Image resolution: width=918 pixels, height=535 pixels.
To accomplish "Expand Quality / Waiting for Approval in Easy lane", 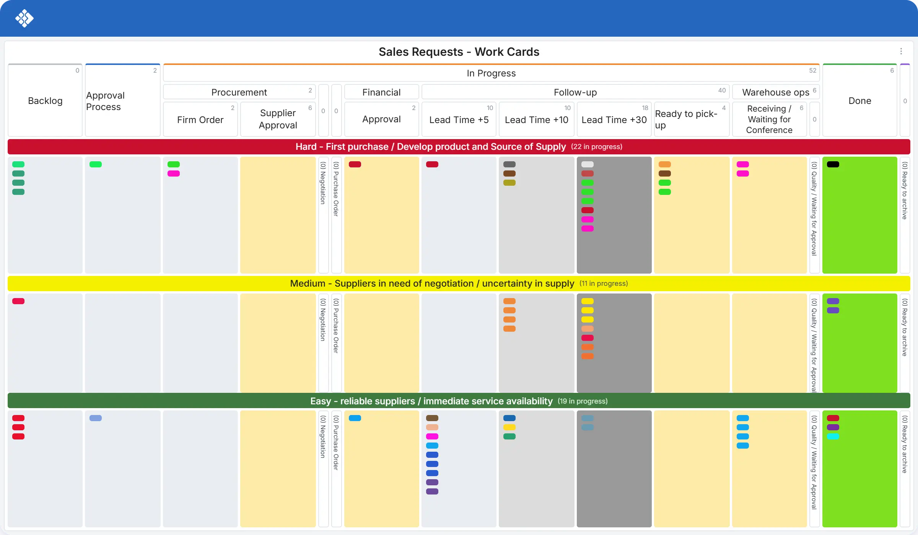I will coord(815,469).
